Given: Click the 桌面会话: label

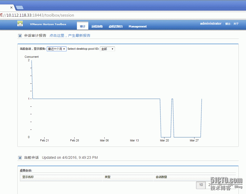Looking at the screenshot, I should click(26, 170).
